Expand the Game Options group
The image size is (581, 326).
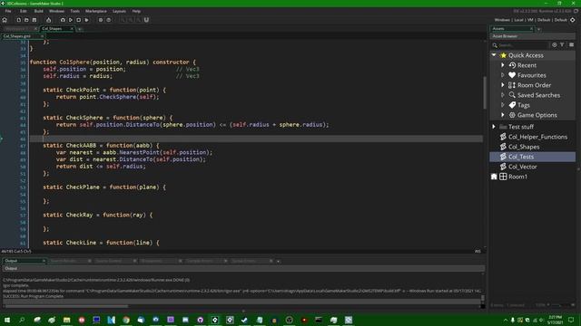pyautogui.click(x=503, y=115)
